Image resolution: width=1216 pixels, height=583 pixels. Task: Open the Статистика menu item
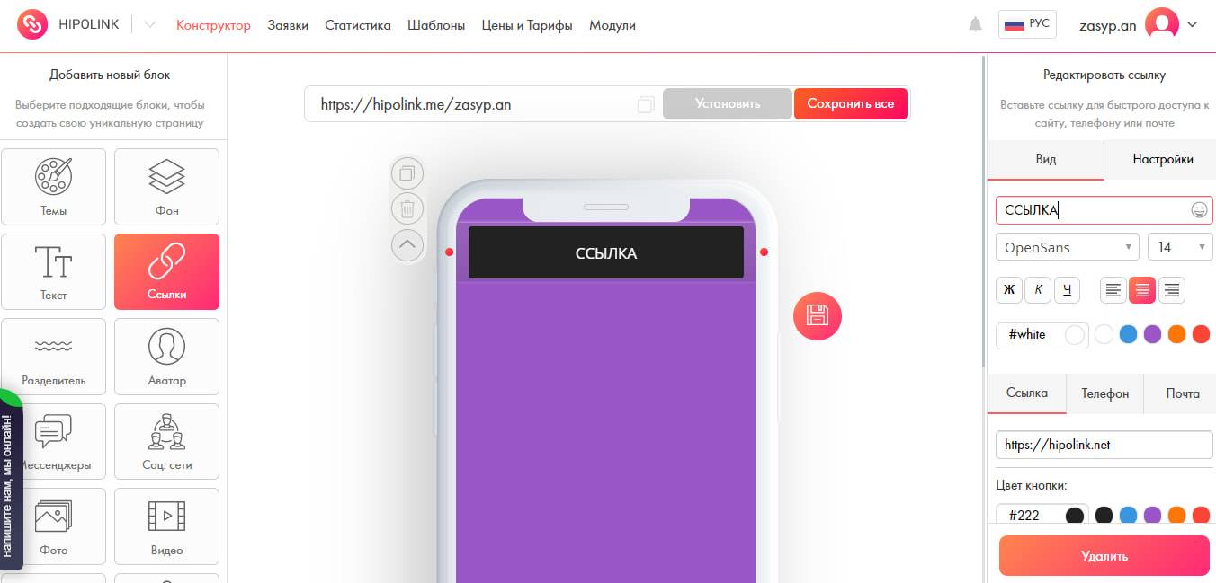coord(358,25)
